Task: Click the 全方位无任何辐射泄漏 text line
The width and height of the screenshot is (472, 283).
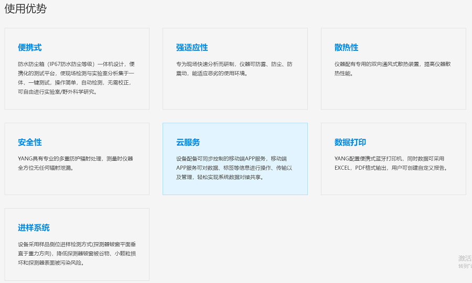Action: coord(46,168)
